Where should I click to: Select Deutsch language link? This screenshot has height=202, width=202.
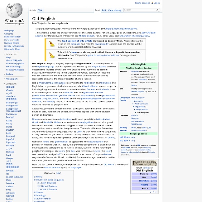pos(10,130)
